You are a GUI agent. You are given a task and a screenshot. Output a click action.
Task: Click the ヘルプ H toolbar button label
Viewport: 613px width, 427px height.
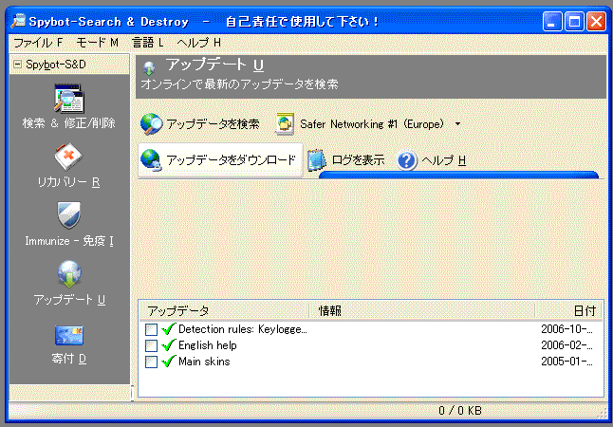click(444, 160)
